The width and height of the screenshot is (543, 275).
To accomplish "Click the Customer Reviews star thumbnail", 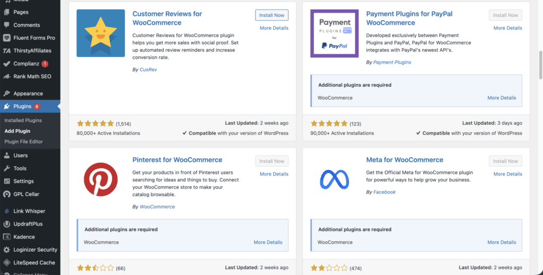I will pos(101,33).
